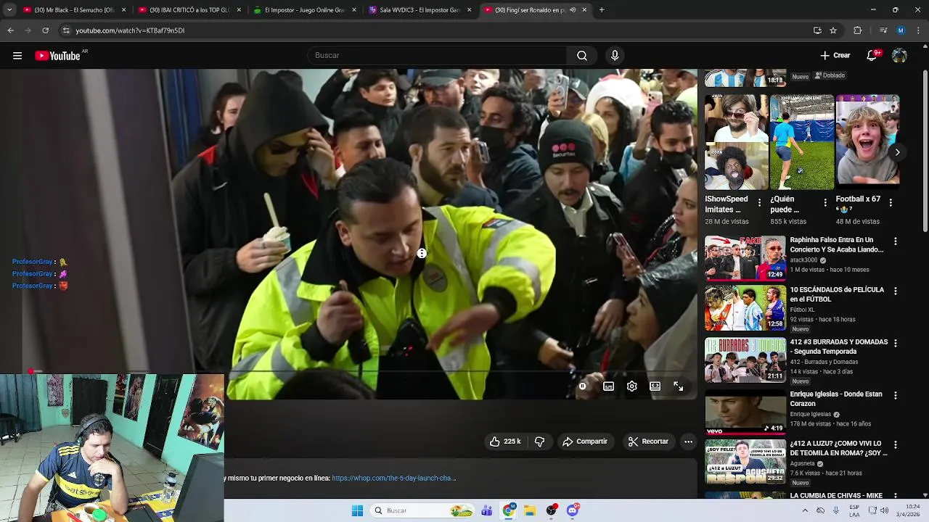Reload the current page
This screenshot has height=522, width=929.
tap(45, 30)
